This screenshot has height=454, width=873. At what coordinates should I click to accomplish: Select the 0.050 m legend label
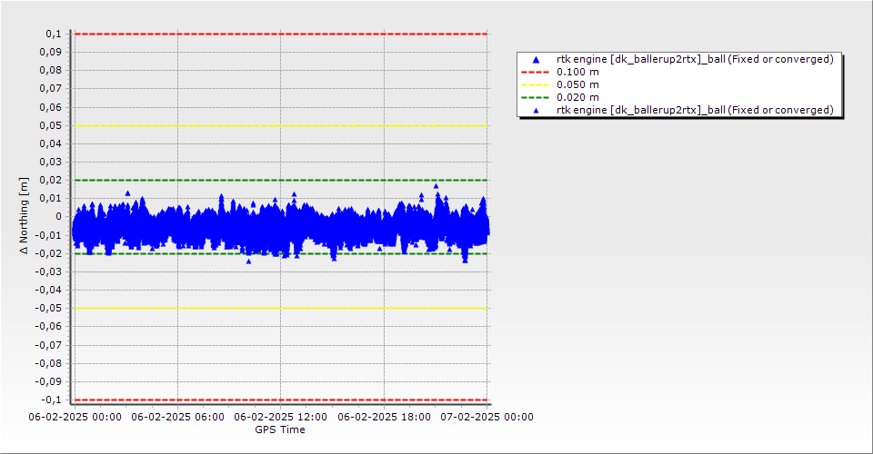point(577,84)
